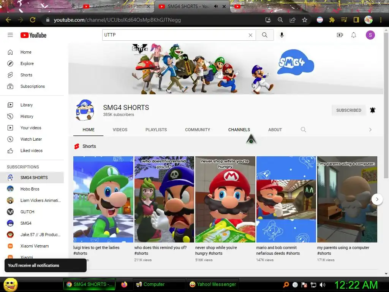Screen dimensions: 389x292
Task: Open Explore in the sidebar
Action: (x=32, y=63)
